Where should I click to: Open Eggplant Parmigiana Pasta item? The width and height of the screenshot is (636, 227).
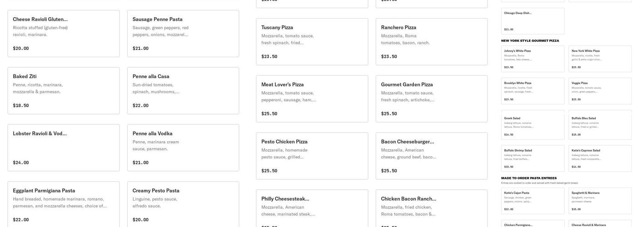click(64, 205)
